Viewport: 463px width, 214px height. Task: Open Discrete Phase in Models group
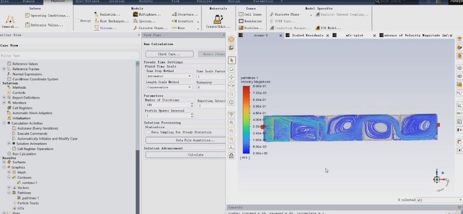point(150,28)
